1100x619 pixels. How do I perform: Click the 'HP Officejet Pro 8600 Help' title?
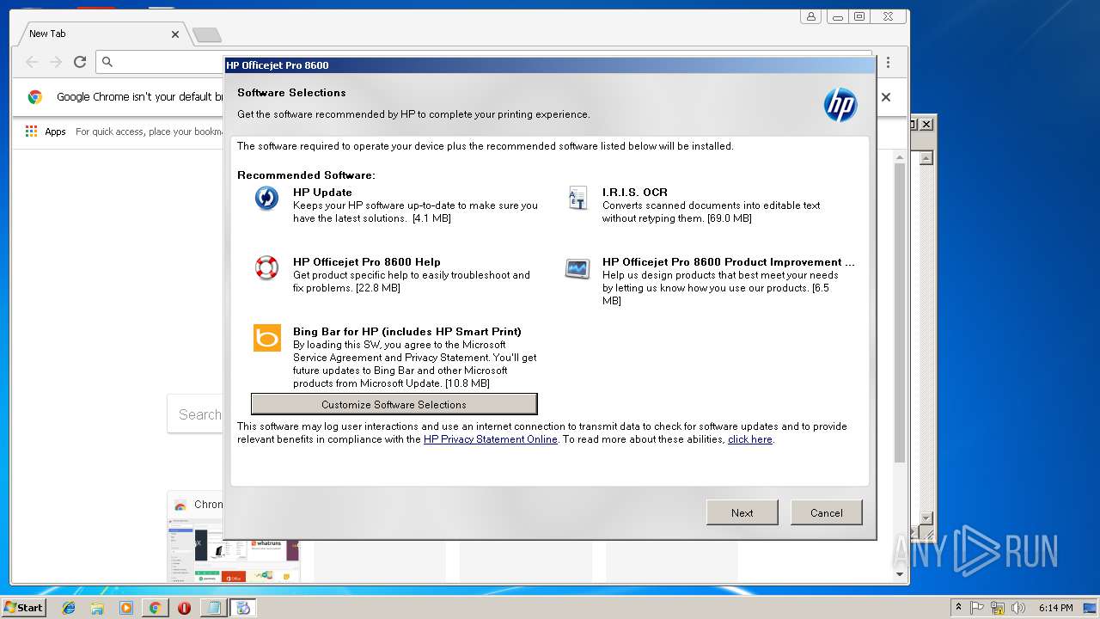(367, 262)
